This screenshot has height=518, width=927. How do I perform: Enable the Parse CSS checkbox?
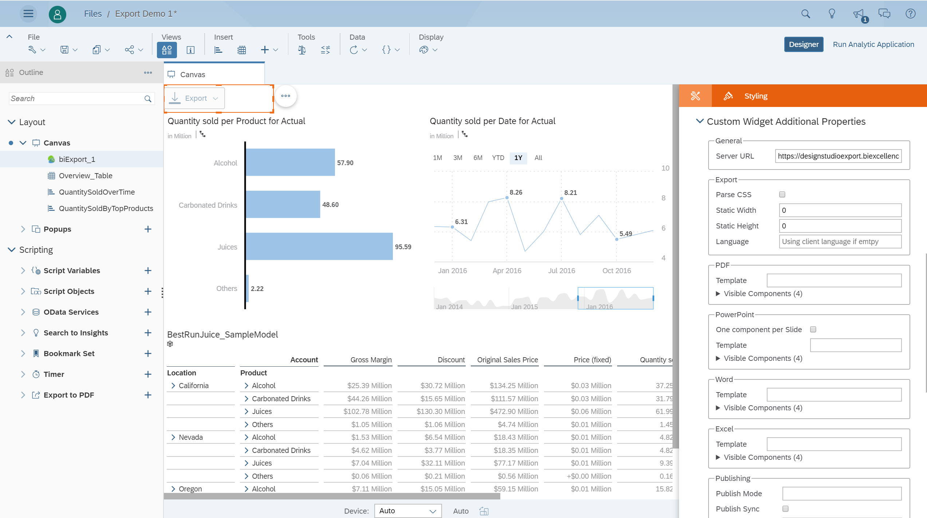782,195
